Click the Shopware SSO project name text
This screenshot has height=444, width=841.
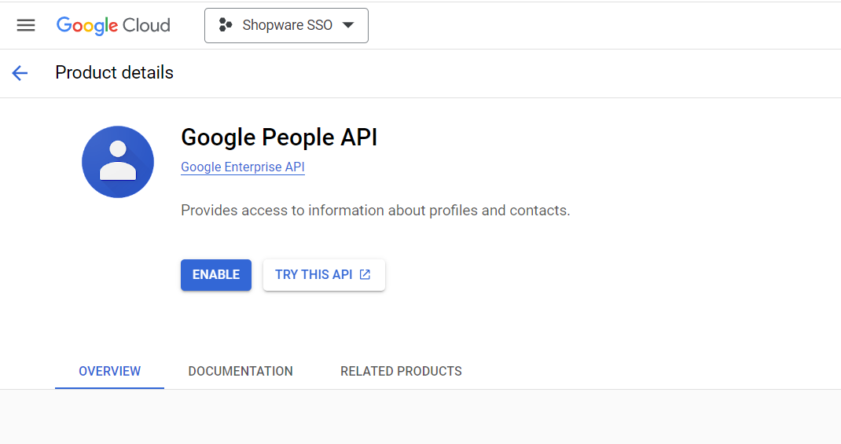[x=288, y=25]
